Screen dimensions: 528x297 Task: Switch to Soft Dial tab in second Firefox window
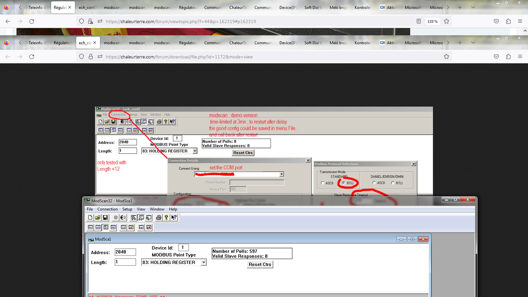pyautogui.click(x=313, y=42)
